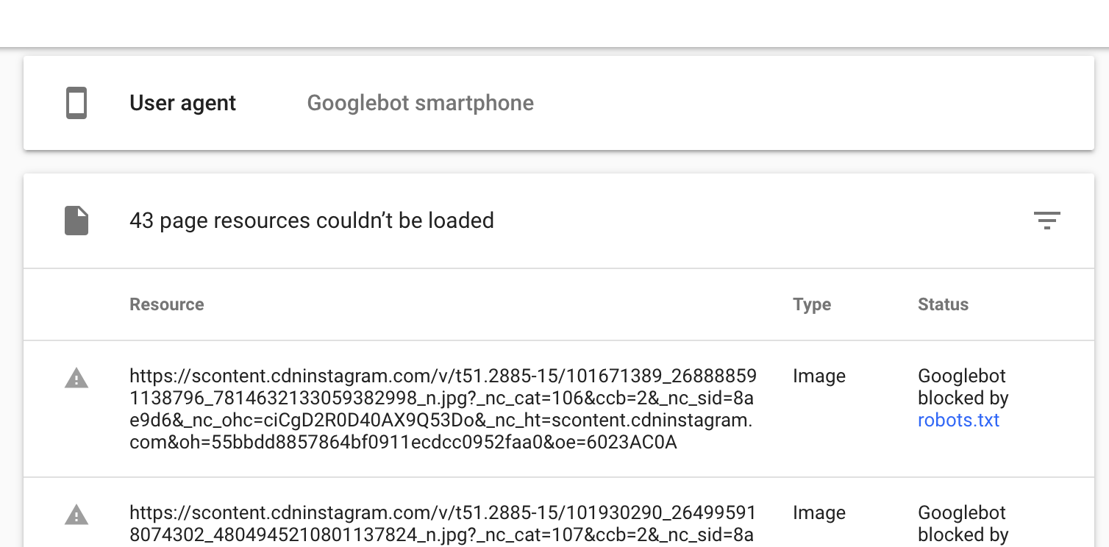
Task: Click the Status column header
Action: tap(943, 304)
